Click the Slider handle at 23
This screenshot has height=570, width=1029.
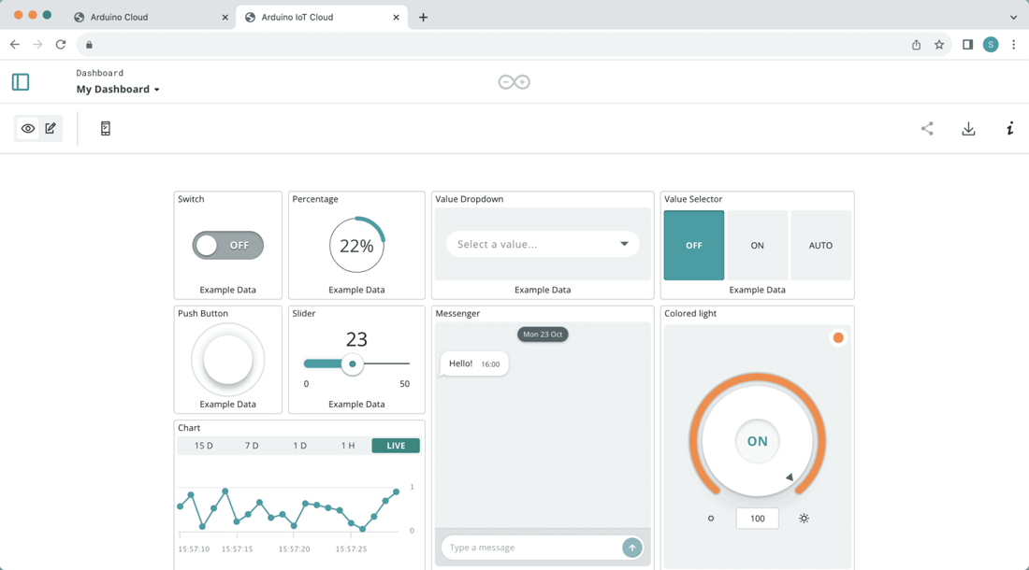click(x=353, y=363)
